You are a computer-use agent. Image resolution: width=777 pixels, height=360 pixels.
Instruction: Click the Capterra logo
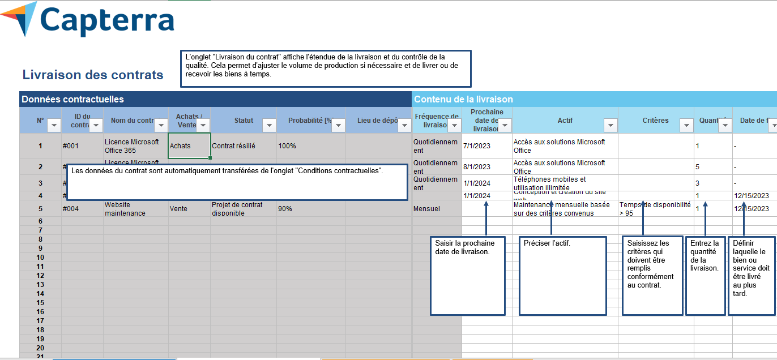88,20
